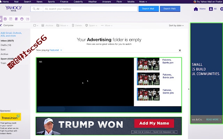The height and width of the screenshot is (139, 223).
Task: Open Weather in top navigation bar
Action: (x=92, y=1)
